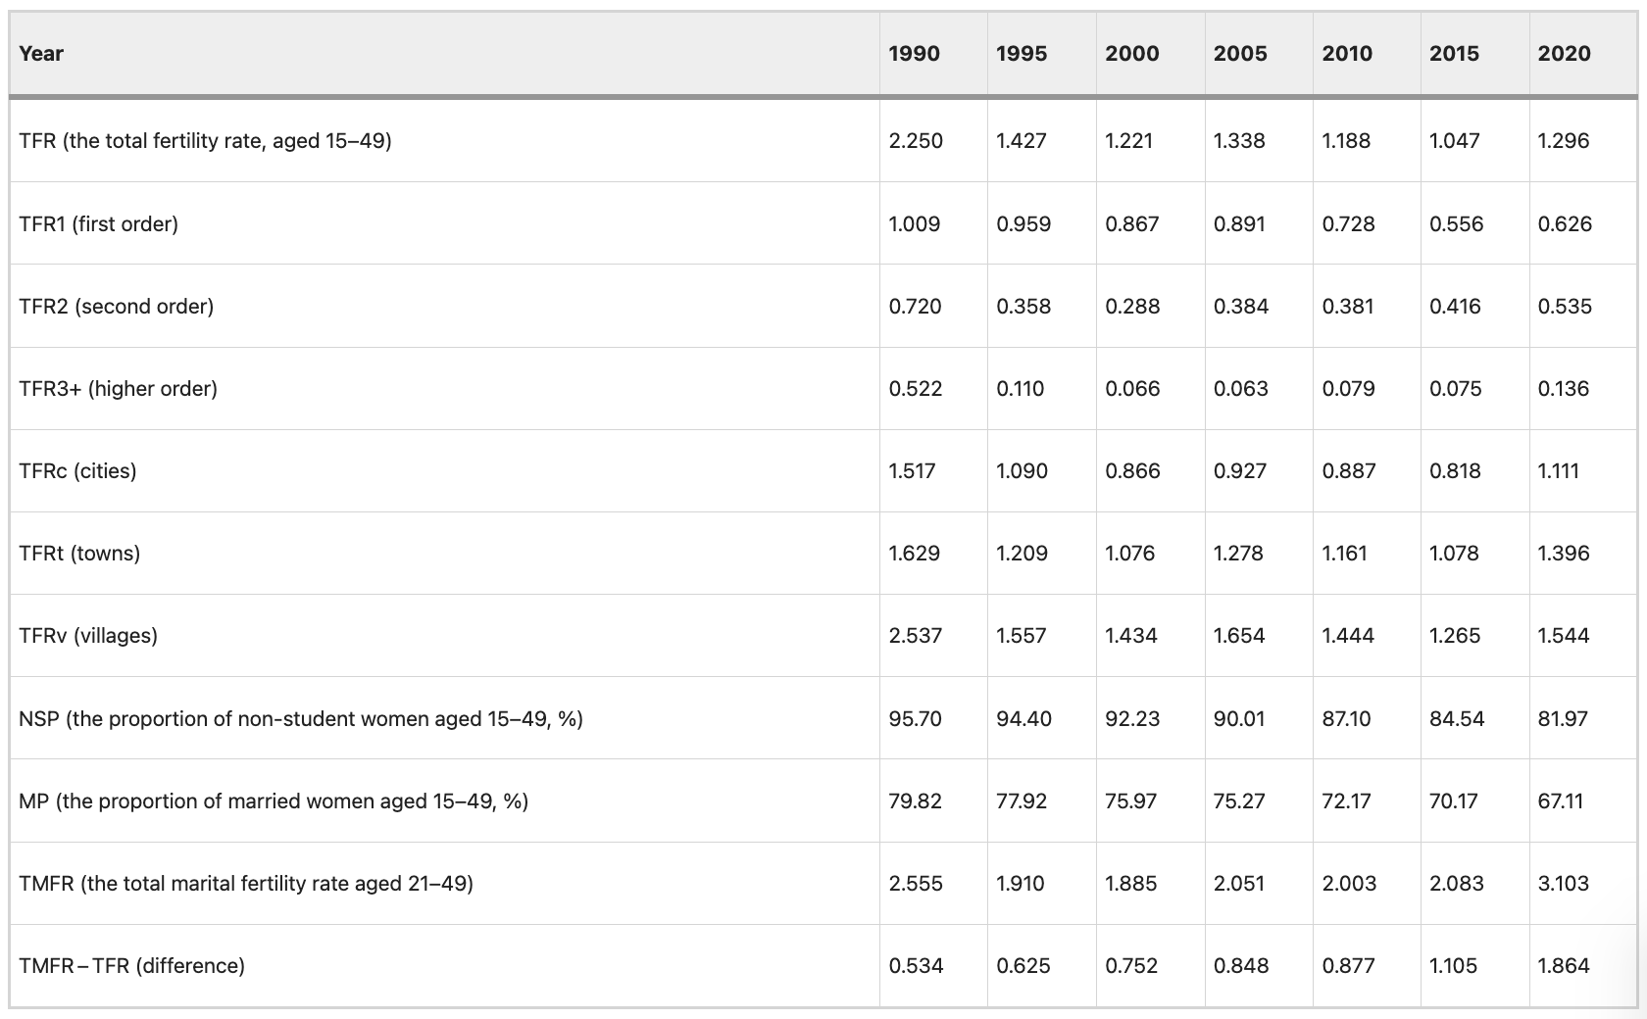The width and height of the screenshot is (1647, 1019).
Task: Select TFR2 value 0.720
Action: coord(915,307)
